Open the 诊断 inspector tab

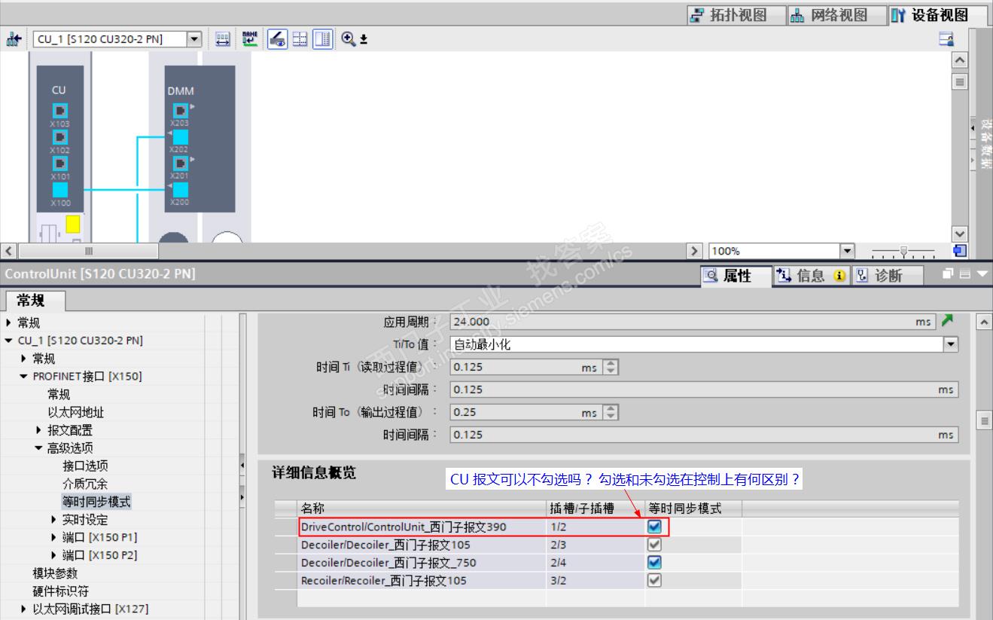coord(887,276)
